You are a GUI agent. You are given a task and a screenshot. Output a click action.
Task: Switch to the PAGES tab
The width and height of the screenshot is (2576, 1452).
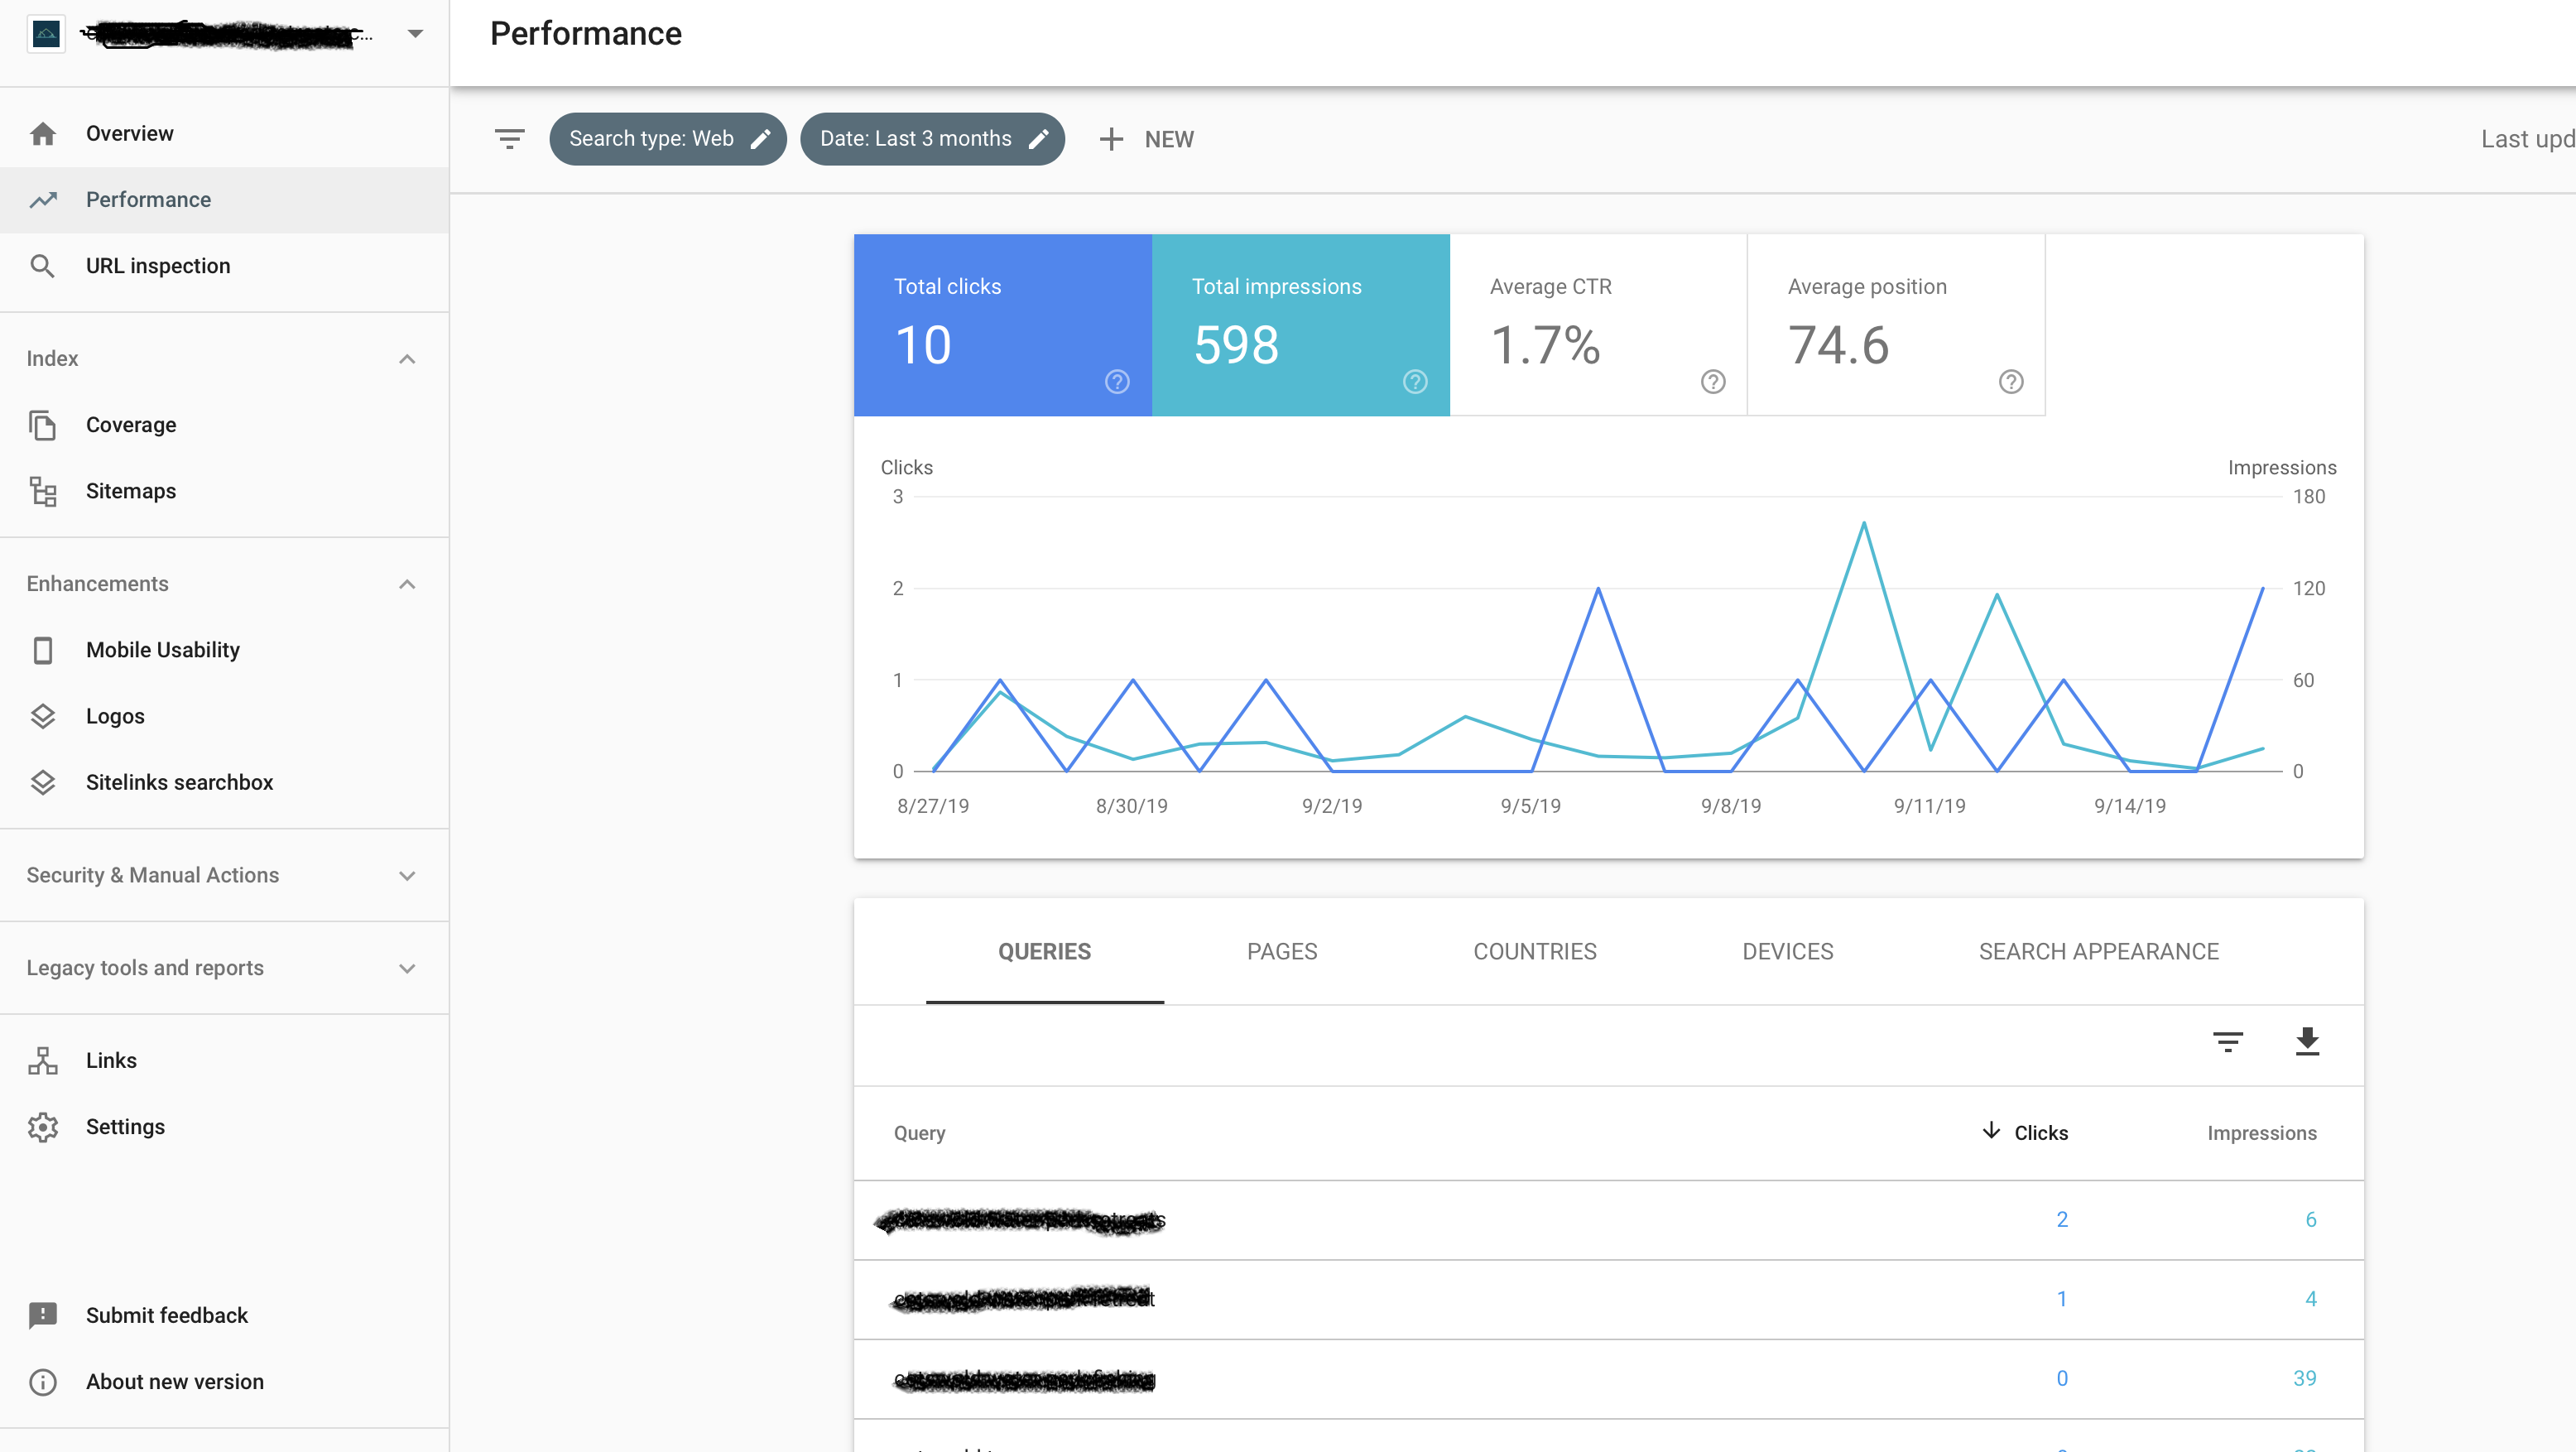[1282, 951]
